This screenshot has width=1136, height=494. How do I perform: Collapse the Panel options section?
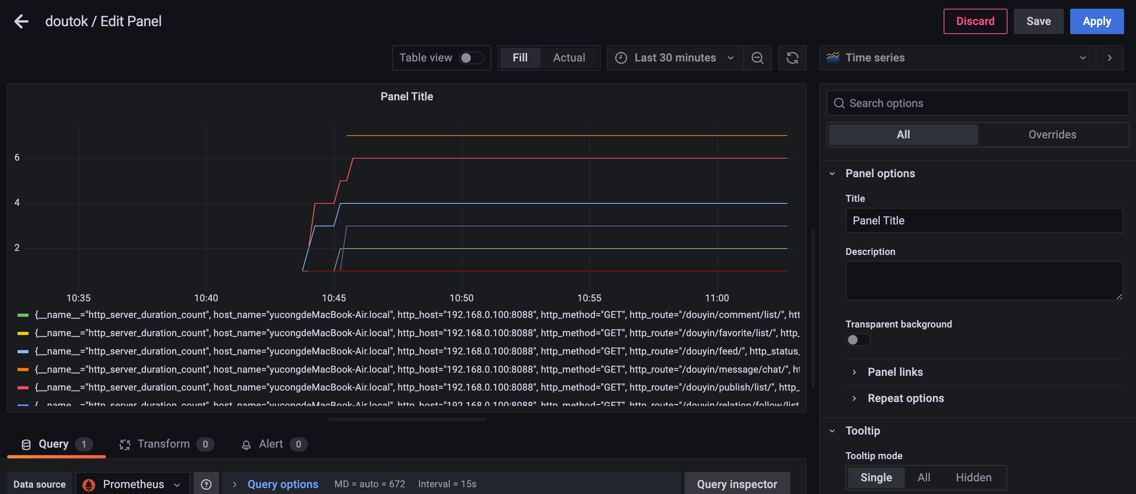tap(880, 173)
